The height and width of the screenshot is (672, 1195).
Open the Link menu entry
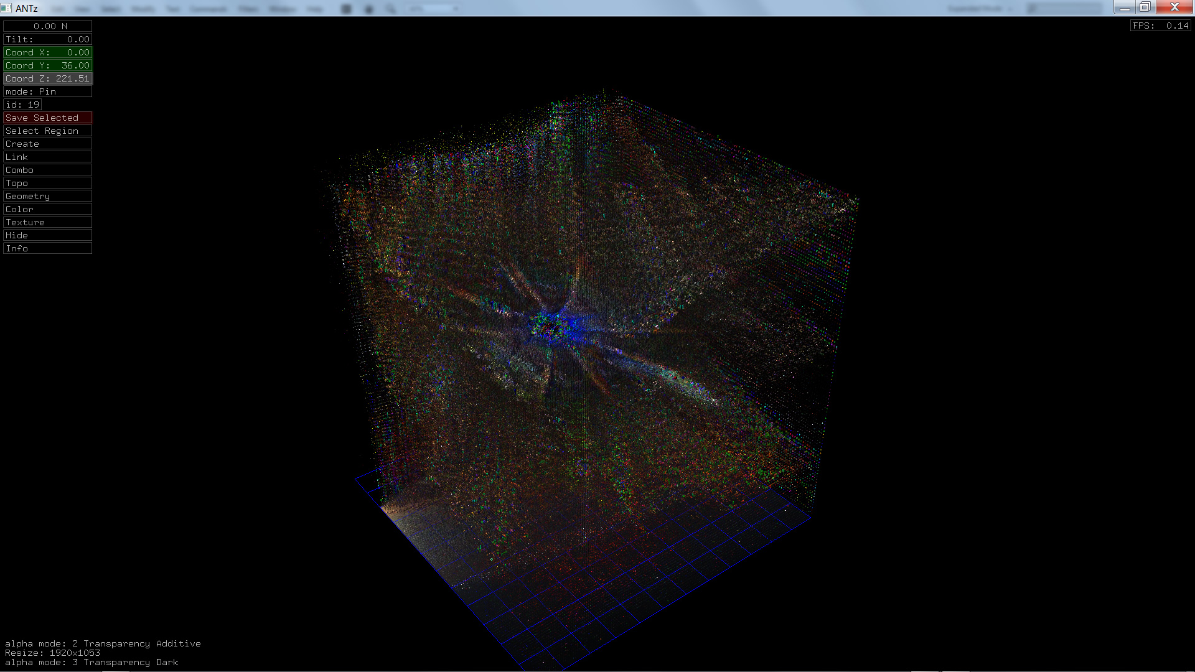(x=47, y=157)
